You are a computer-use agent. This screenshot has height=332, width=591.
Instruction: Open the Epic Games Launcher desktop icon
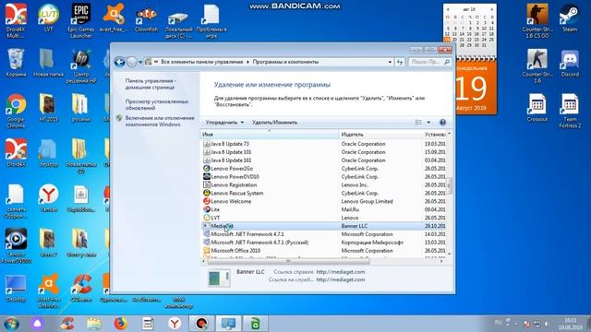click(81, 20)
